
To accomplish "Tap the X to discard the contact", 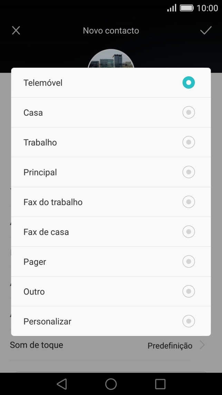I will click(16, 30).
